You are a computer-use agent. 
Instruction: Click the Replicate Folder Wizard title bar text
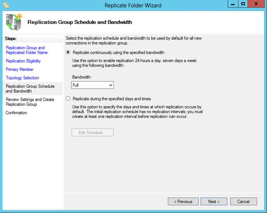point(133,5)
